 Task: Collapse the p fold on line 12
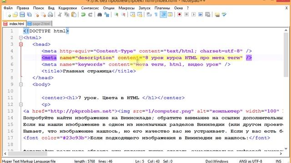[x=21, y=105]
